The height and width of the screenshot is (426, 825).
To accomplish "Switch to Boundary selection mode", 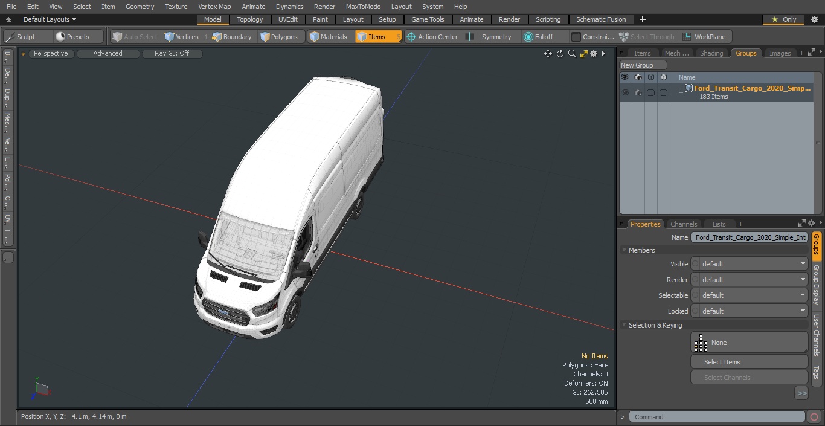I will 233,37.
